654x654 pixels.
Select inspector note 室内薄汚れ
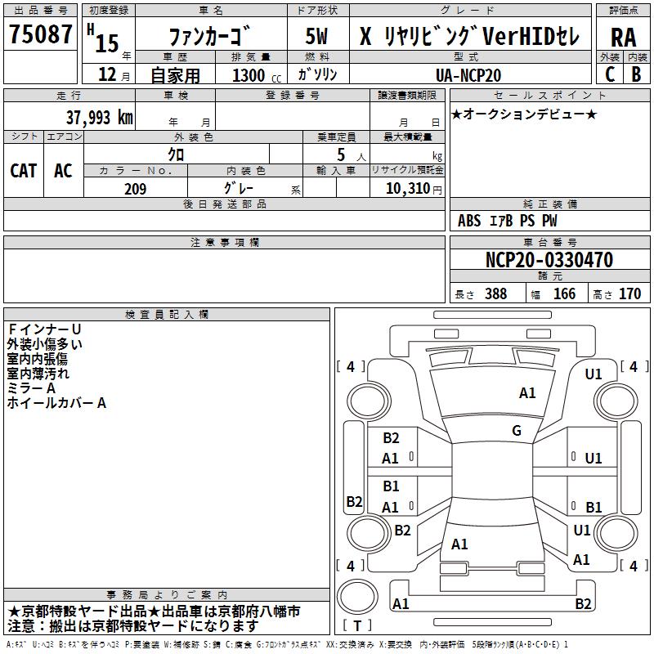tap(38, 374)
